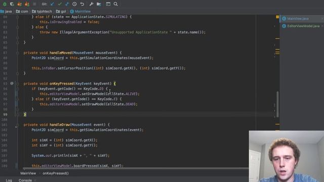This screenshot has width=324, height=182.
Task: Click the gutter arrow icon near line 101
Action: pos(16,127)
